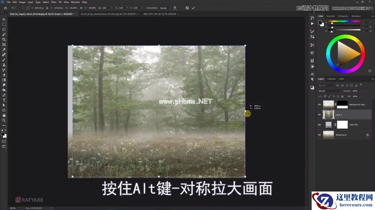The width and height of the screenshot is (375, 210).
Task: Toggle lock transparent pixels in Layers panel
Action: tap(325, 96)
